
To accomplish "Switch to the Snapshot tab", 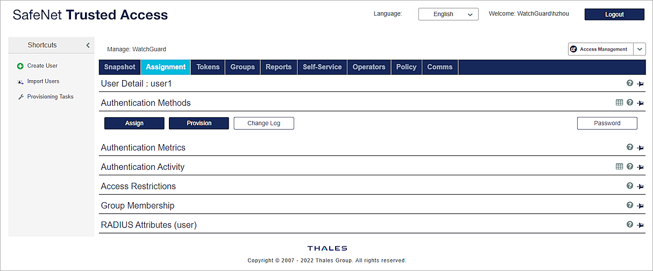I will 119,67.
